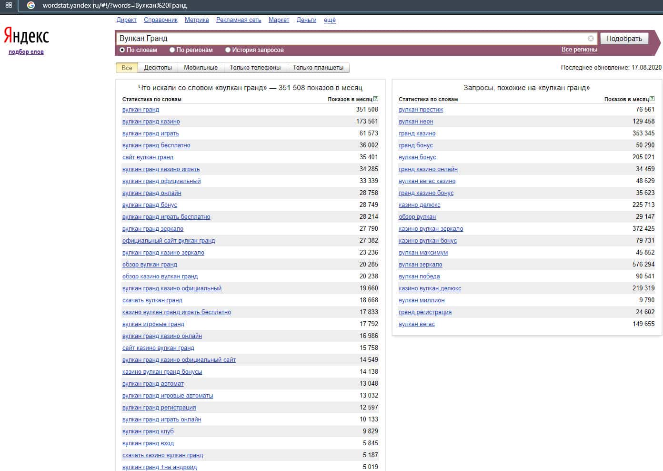Click the Google favicon in address bar
663x471 pixels.
tap(31, 5)
